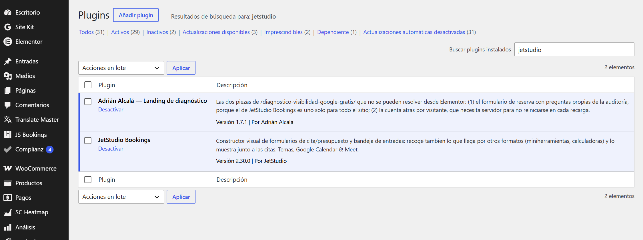The height and width of the screenshot is (240, 643).
Task: Show Actualizaciones disponibles plugins
Action: pos(216,32)
